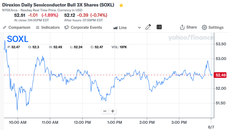Zoom in the chart with plus button

(x=113, y=111)
